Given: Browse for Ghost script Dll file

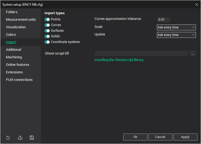Looking at the screenshot, I should [x=193, y=53].
